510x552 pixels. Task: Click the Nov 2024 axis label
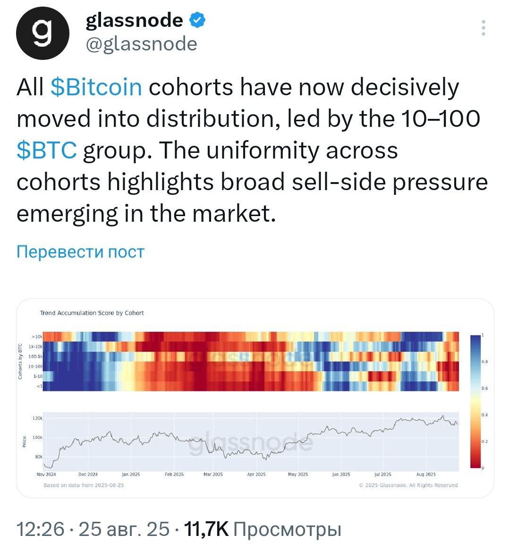46,475
